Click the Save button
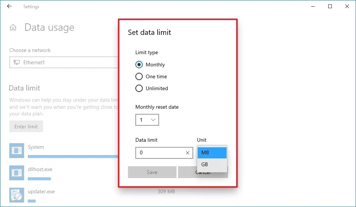Viewport: 356px width, 207px height. point(152,172)
